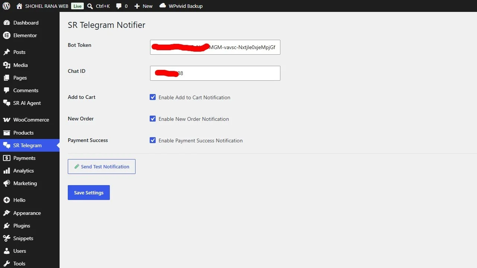This screenshot has width=477, height=268.
Task: Click the Comments icon in sidebar
Action: click(6, 90)
